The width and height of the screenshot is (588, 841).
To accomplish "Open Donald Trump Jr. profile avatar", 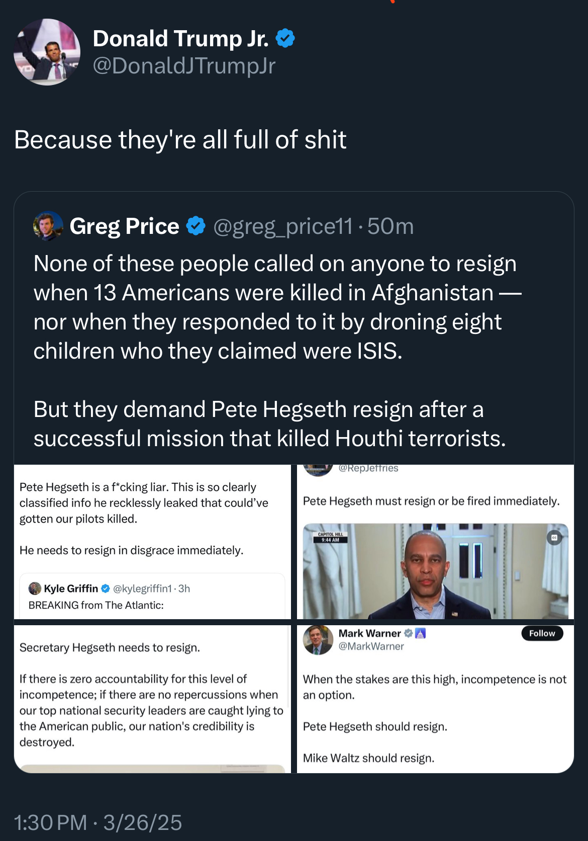I will pyautogui.click(x=47, y=52).
